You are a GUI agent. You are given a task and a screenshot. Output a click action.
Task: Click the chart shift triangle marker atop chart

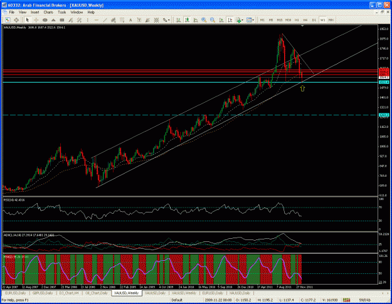point(302,26)
